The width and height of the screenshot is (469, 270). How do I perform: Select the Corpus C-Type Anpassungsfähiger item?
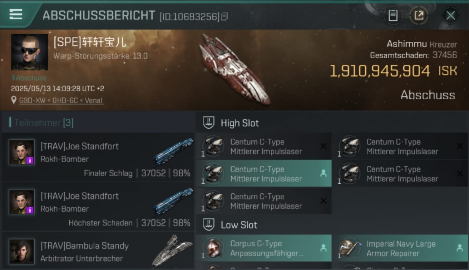pos(264,248)
